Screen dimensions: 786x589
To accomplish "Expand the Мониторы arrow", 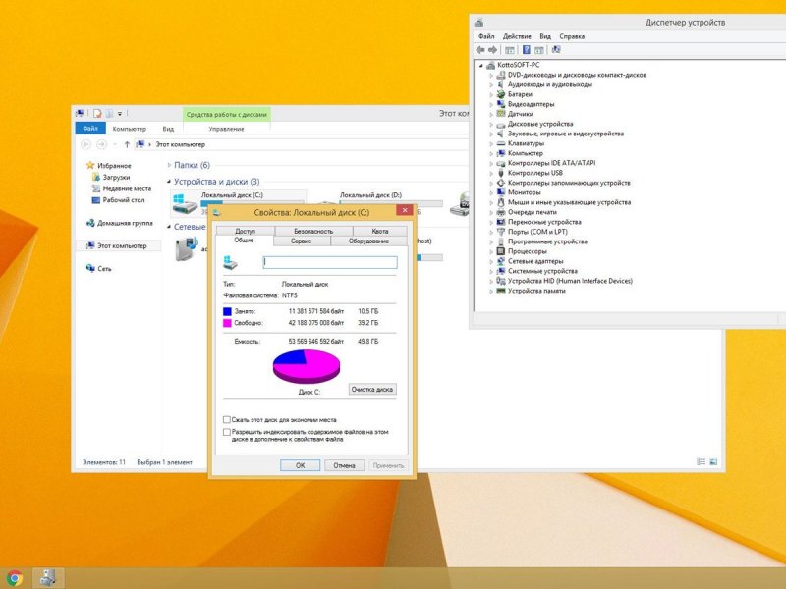I will (x=490, y=192).
